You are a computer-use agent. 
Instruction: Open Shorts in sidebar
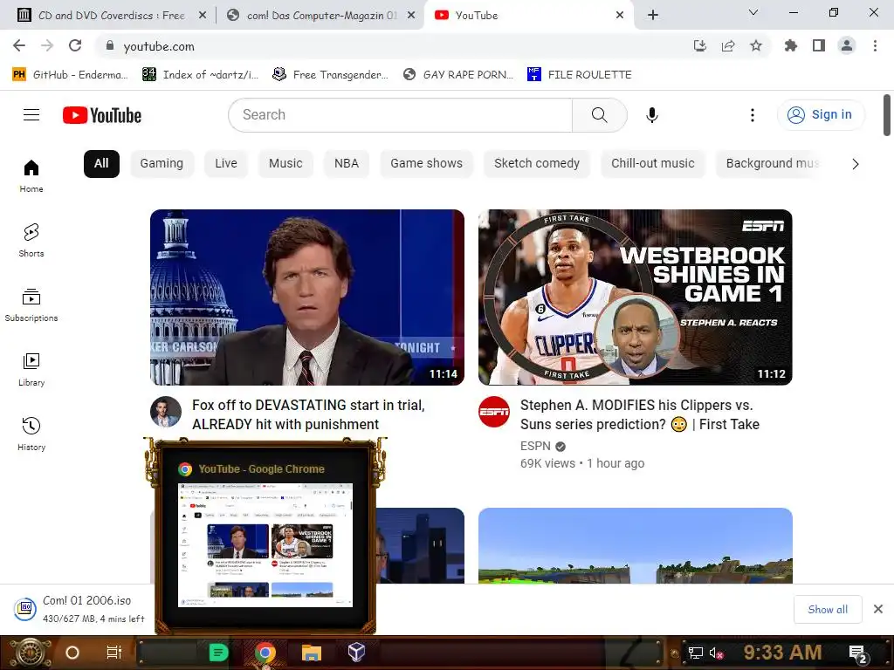(x=31, y=241)
